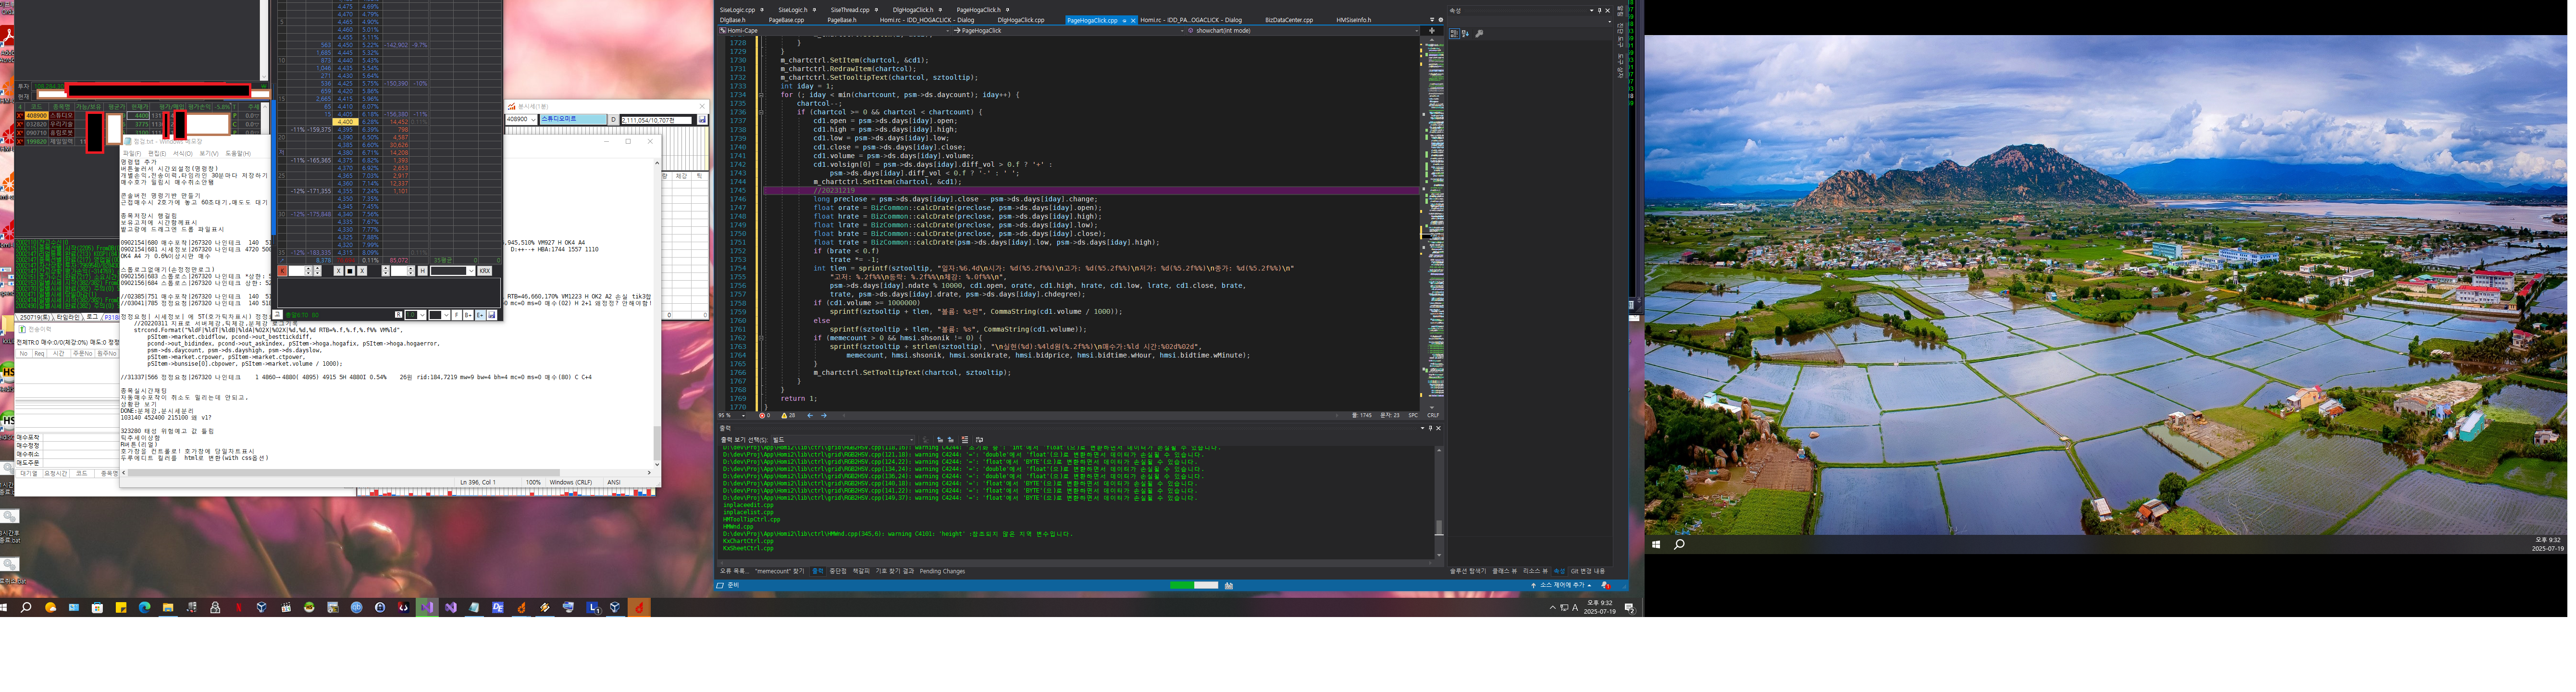The height and width of the screenshot is (692, 2576).
Task: Click the navigate backward arrow below editor
Action: (x=810, y=416)
